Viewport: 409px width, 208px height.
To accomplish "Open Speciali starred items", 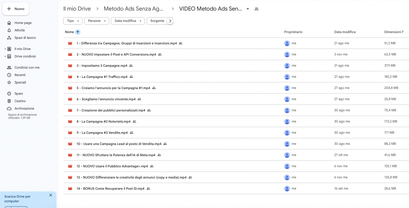I will pos(20,83).
